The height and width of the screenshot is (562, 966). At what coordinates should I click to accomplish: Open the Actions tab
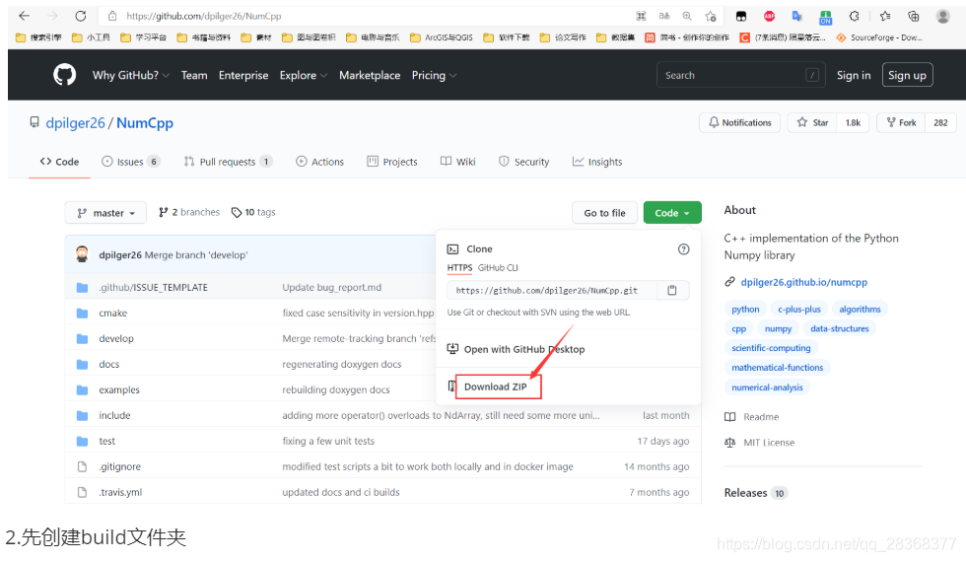pyautogui.click(x=319, y=162)
